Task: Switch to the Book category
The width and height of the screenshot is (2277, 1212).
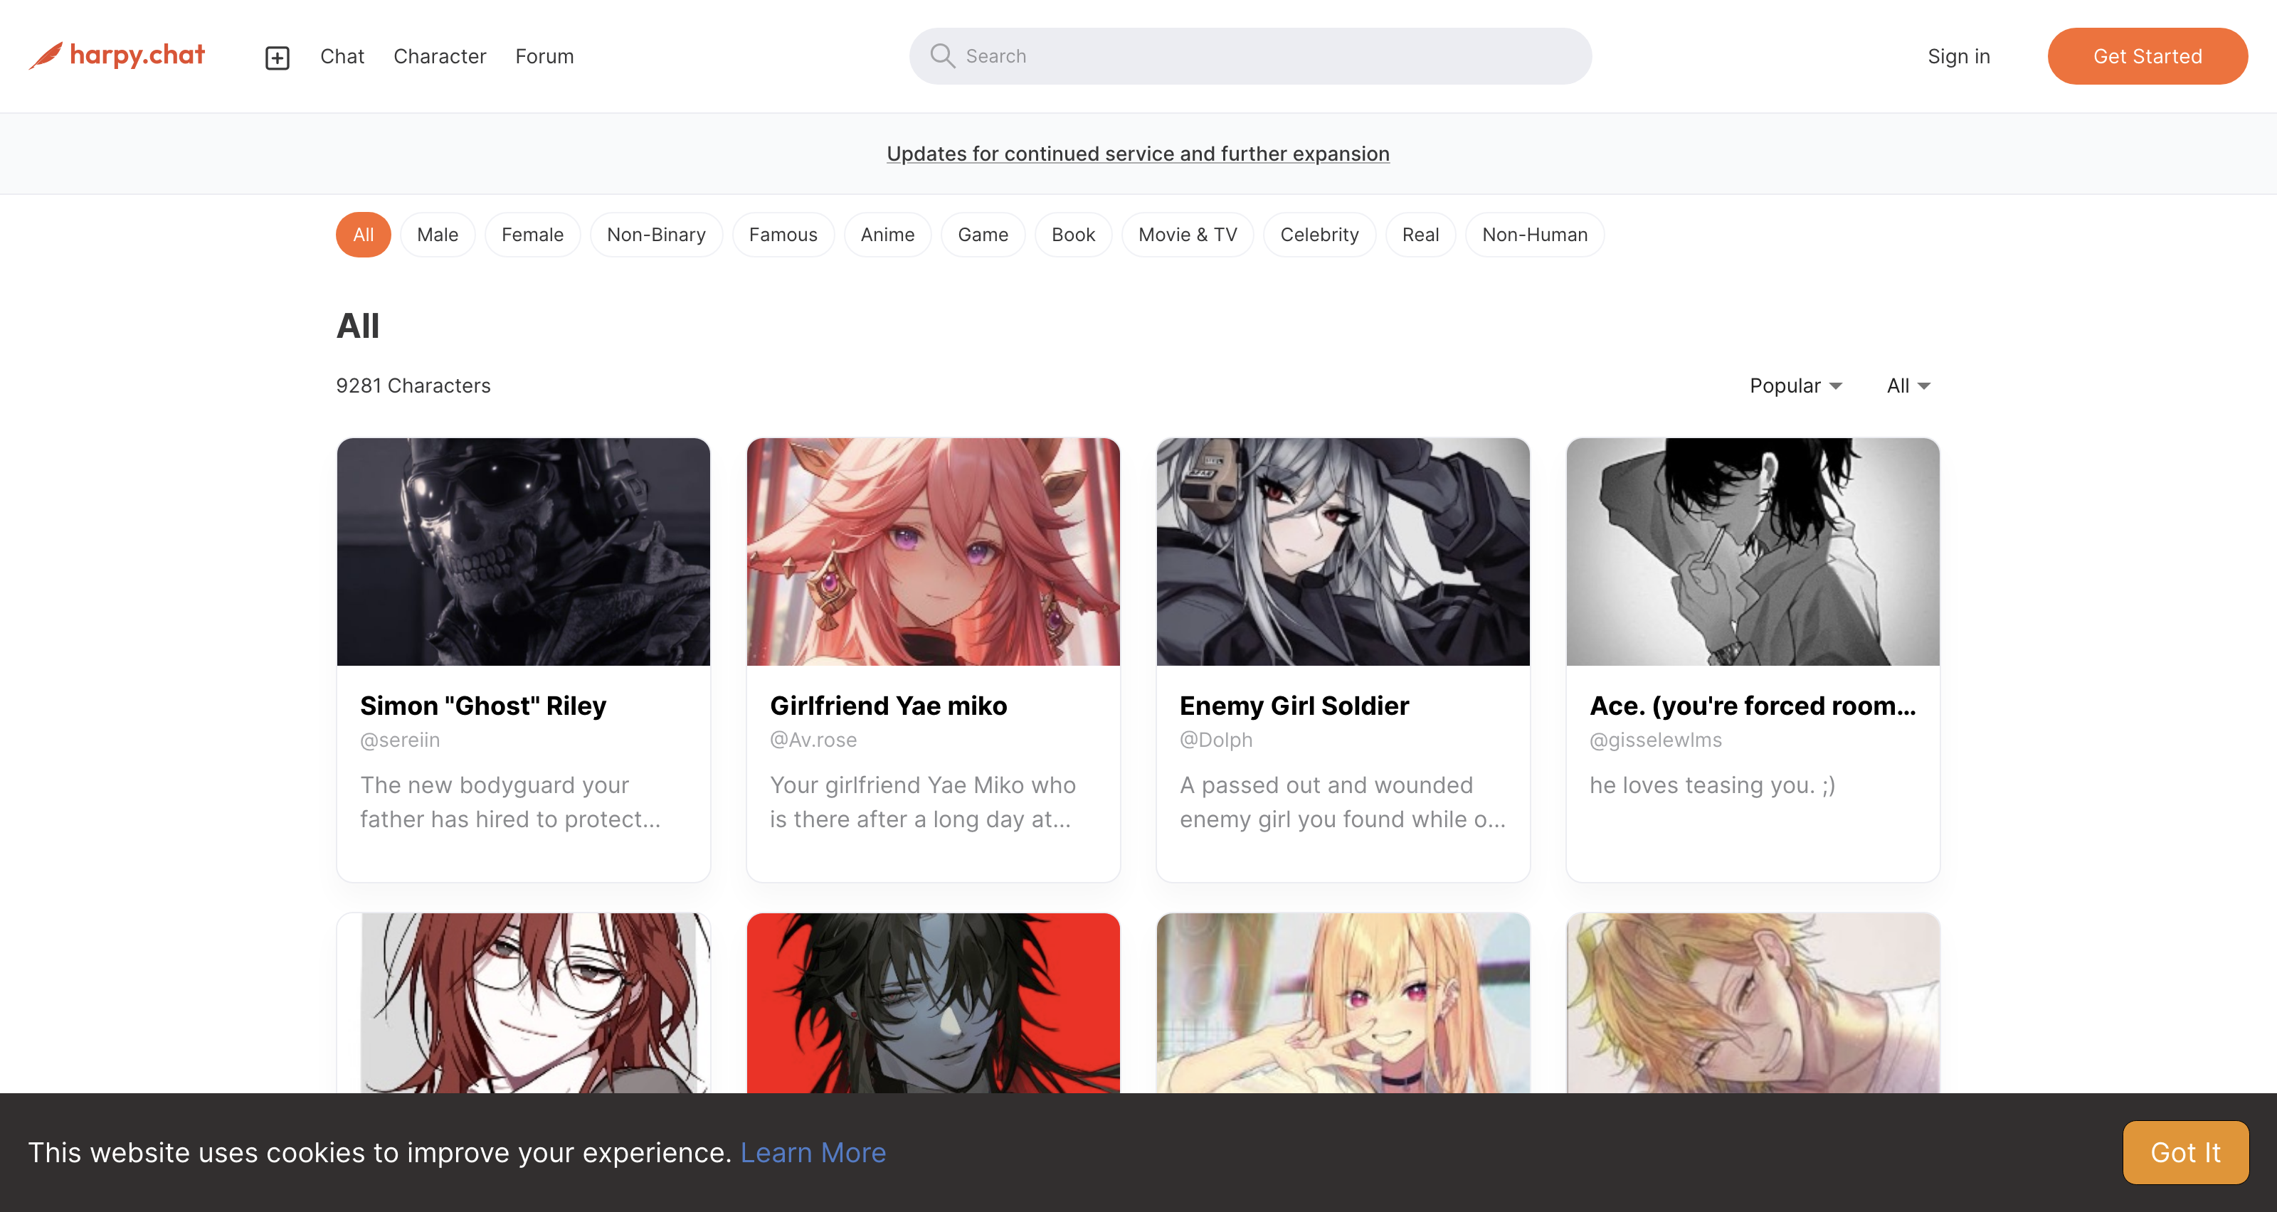Action: click(1073, 235)
